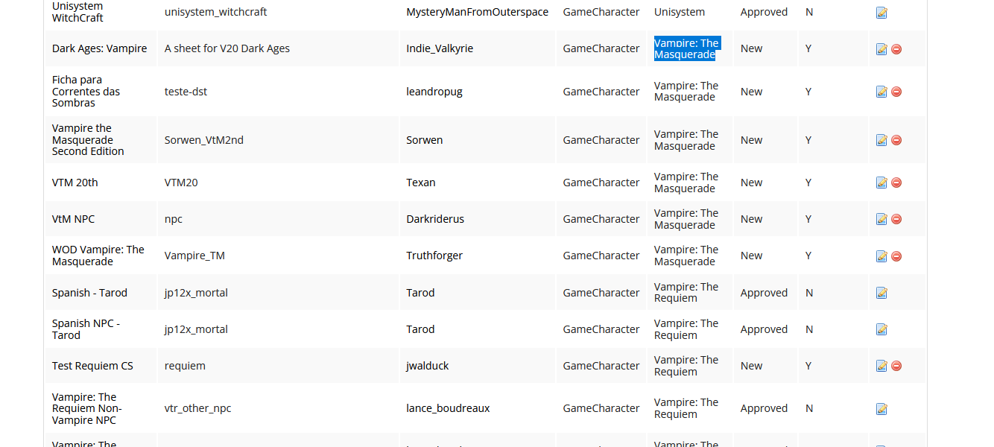
Task: Click 'New' status in Test Requiem CS row
Action: pyautogui.click(x=751, y=366)
